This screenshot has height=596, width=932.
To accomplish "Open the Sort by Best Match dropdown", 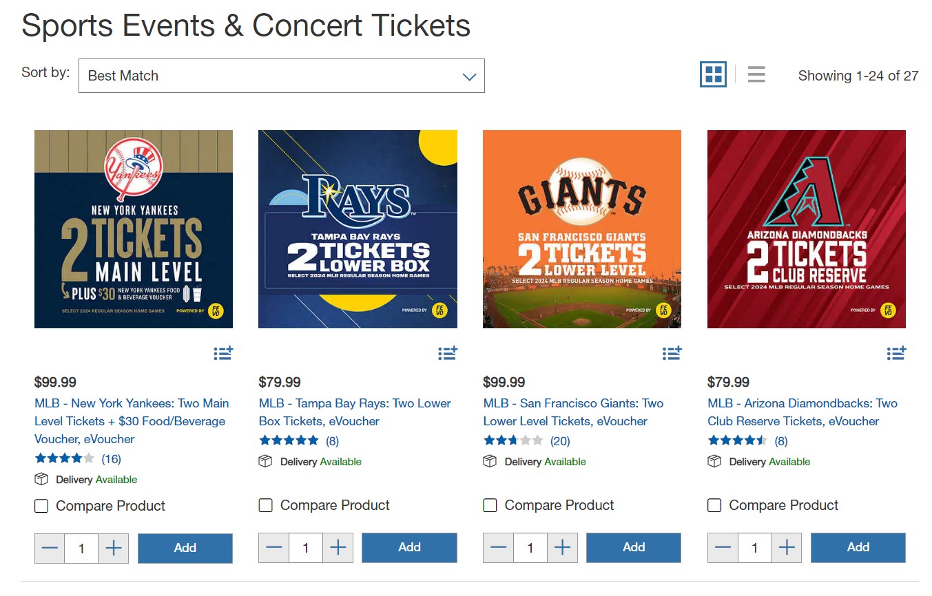I will (x=281, y=76).
